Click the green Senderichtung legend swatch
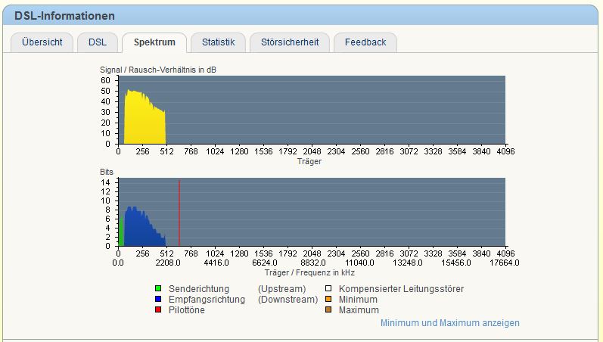Screen dimensions: 603x342 (x=158, y=289)
